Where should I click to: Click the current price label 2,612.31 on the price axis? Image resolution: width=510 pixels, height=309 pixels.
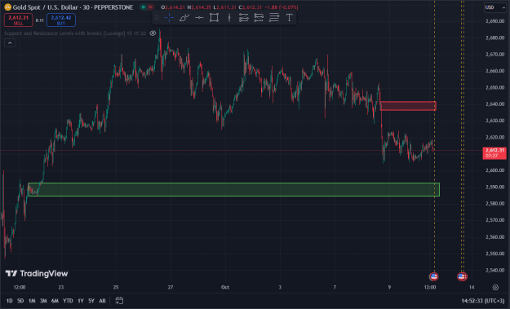point(494,152)
